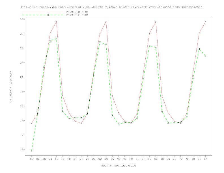Click the y-axis title F.F_MEAN | O.O_MEAN

coord(11,87)
